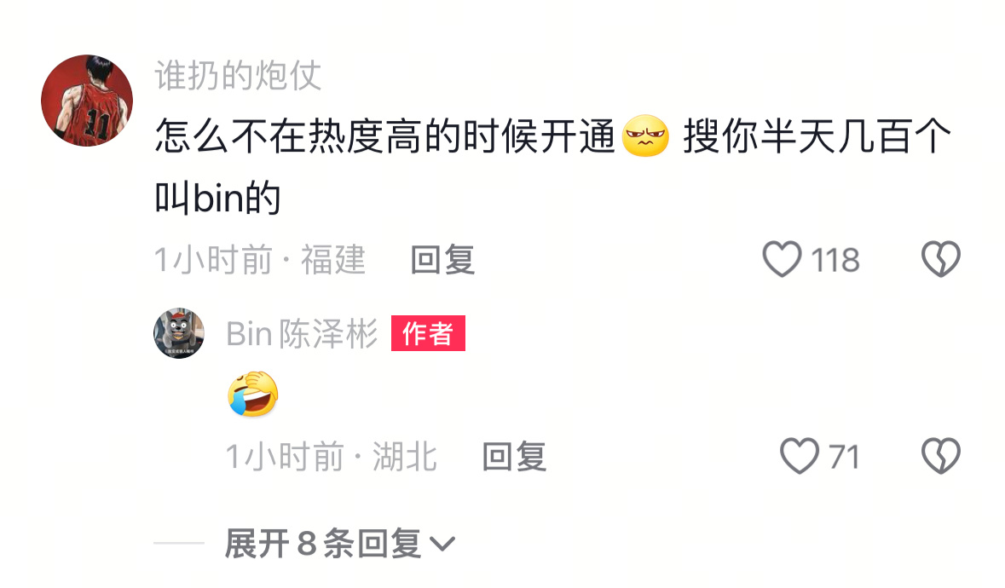Click the 118 like count

835,260
